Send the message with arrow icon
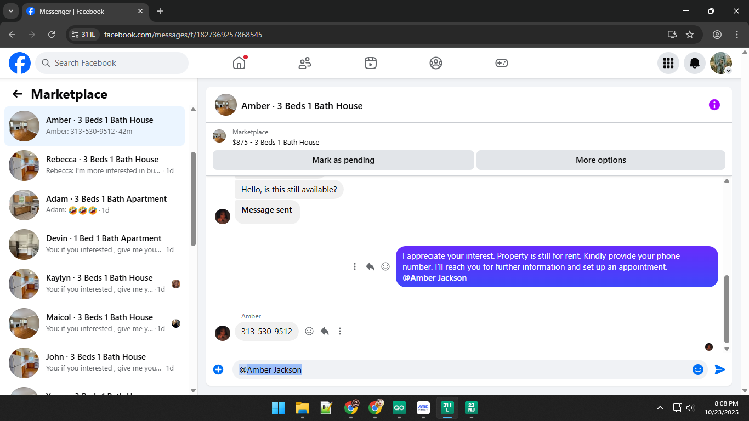 coord(720,369)
